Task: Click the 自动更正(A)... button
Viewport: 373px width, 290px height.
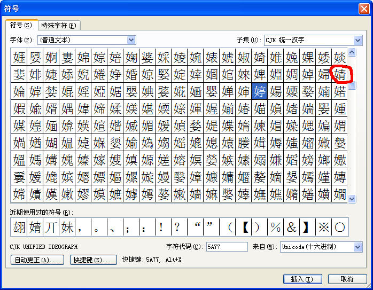Action: point(37,260)
